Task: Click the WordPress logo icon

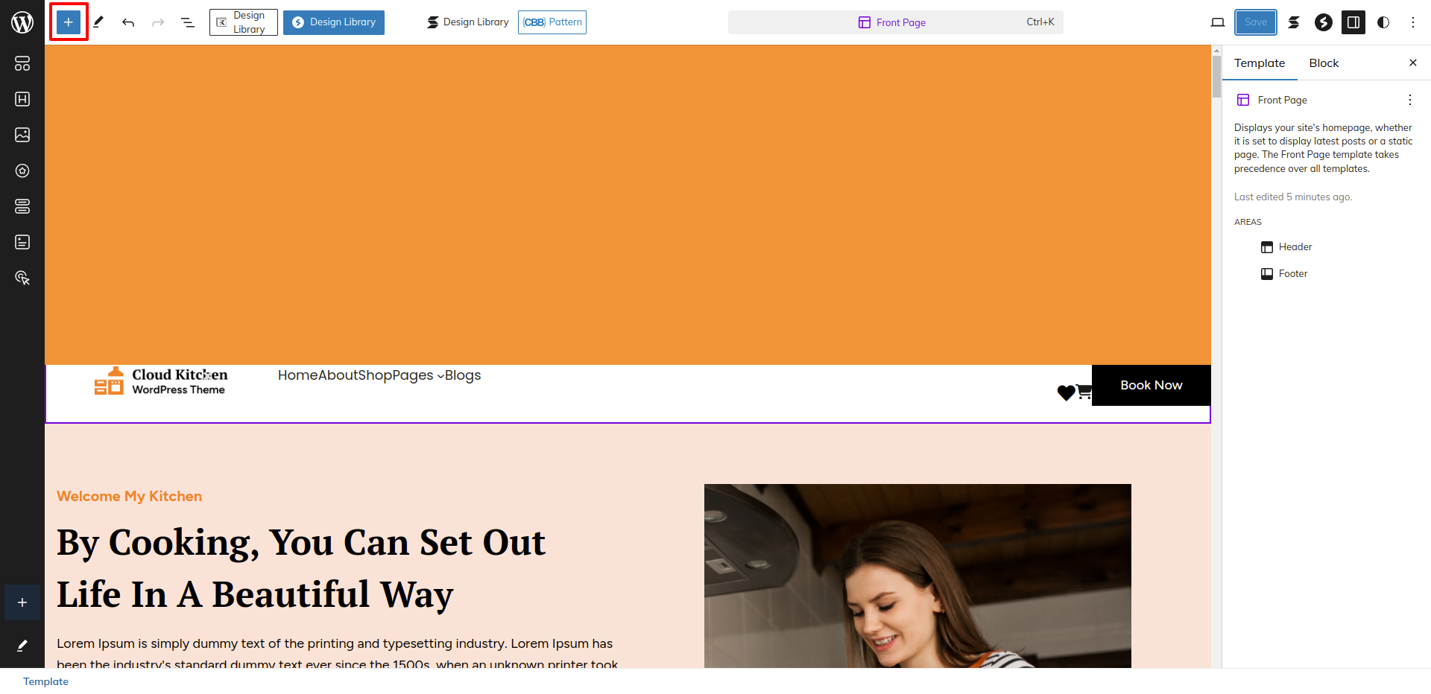Action: (22, 22)
